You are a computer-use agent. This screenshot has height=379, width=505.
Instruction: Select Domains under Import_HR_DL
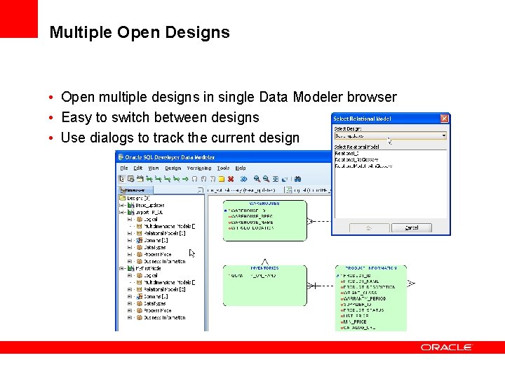pos(156,241)
